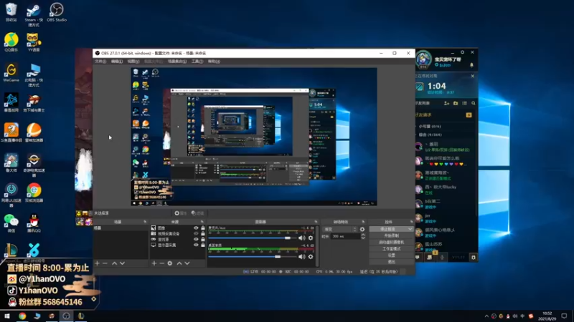Open source Properties gear in OBS toolbar
This screenshot has height=322, width=574.
tap(181, 213)
